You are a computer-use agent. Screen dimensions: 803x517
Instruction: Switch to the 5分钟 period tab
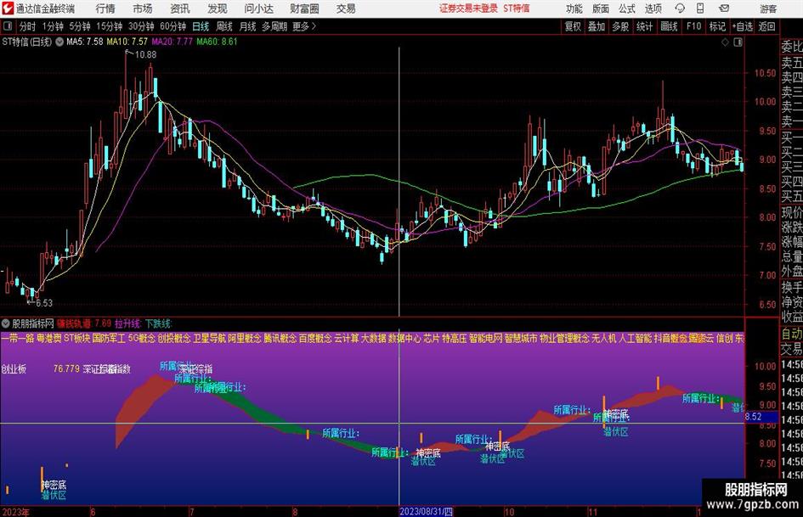80,26
